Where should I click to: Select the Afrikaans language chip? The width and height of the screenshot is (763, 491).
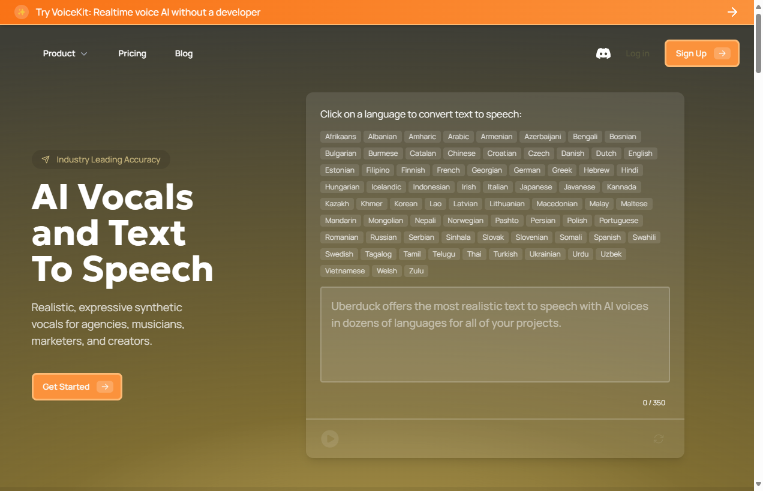click(x=341, y=137)
